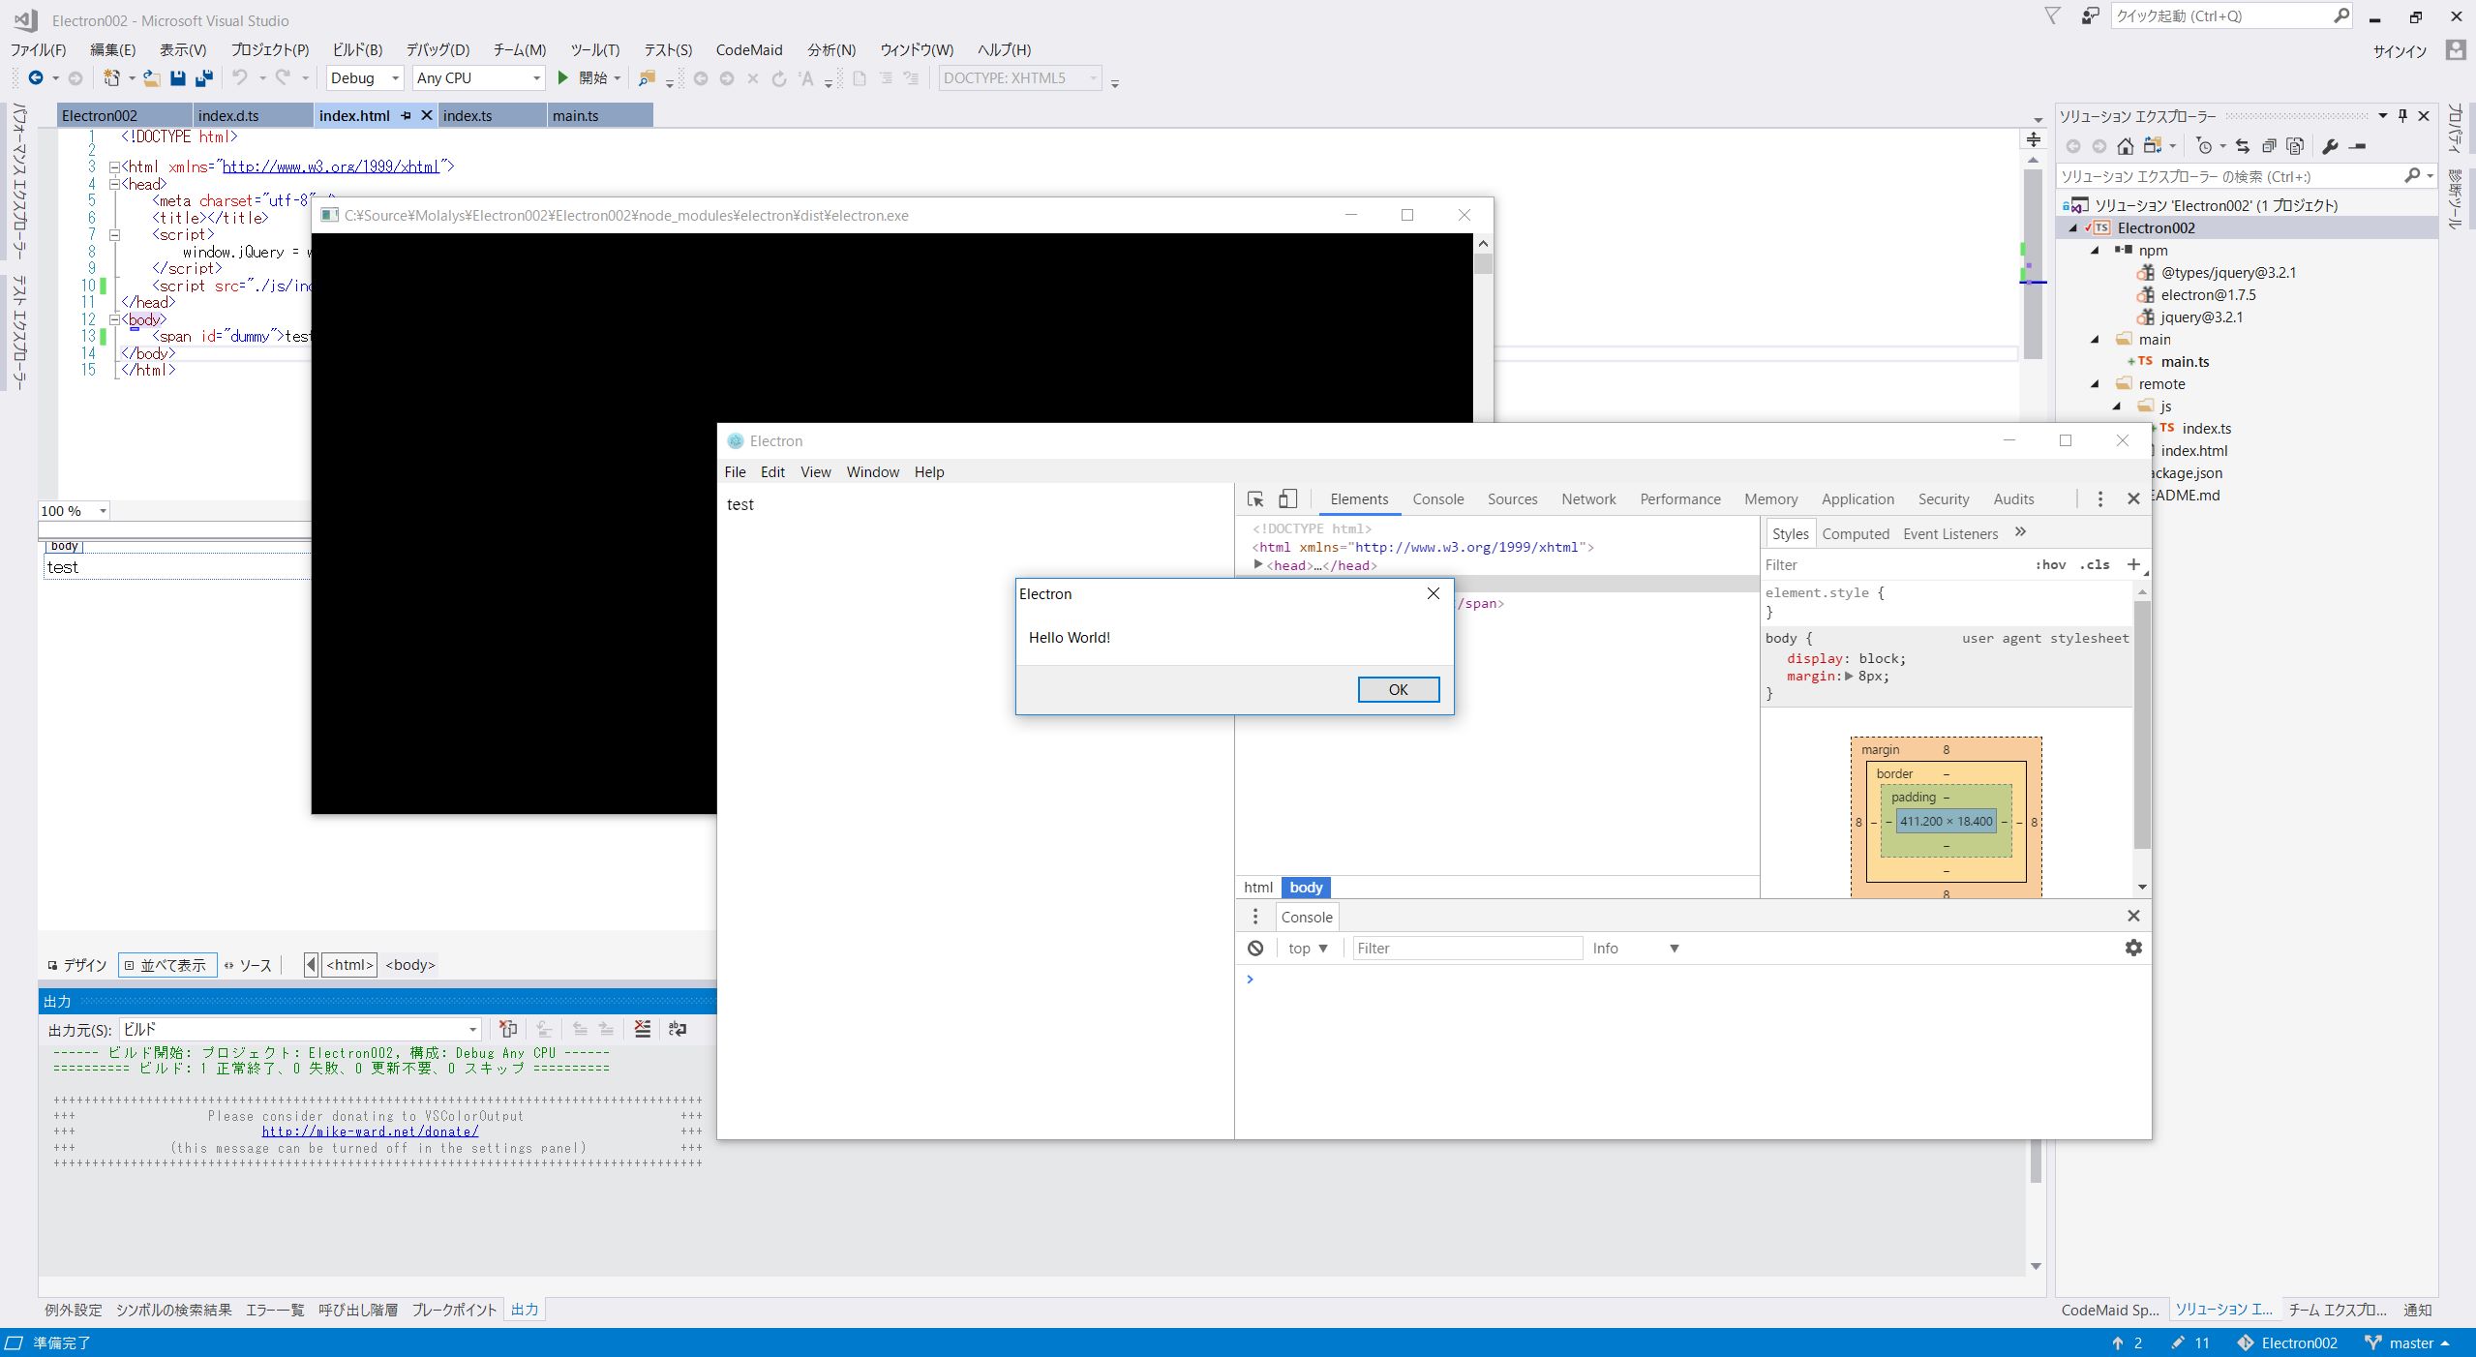The width and height of the screenshot is (2476, 1357).
Task: Open the DevTools three-dot customize menu
Action: [x=2099, y=499]
